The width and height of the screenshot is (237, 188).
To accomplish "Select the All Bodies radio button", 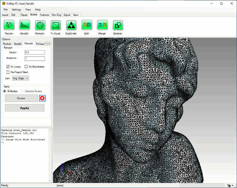I will (x=4, y=91).
